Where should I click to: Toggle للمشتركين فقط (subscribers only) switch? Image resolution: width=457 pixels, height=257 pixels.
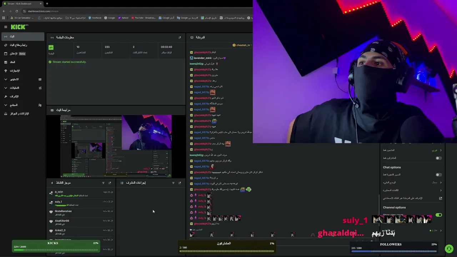point(439,158)
